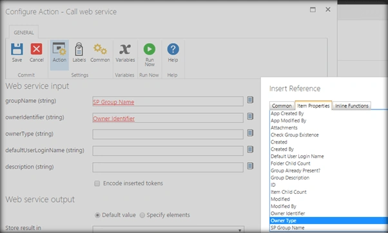The width and height of the screenshot is (388, 233).
Task: Select Group Already Present? property
Action: coord(295,171)
